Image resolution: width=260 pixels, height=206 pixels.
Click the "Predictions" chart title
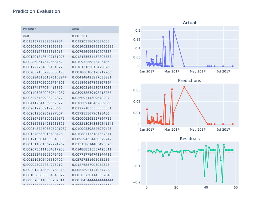tap(189, 80)
